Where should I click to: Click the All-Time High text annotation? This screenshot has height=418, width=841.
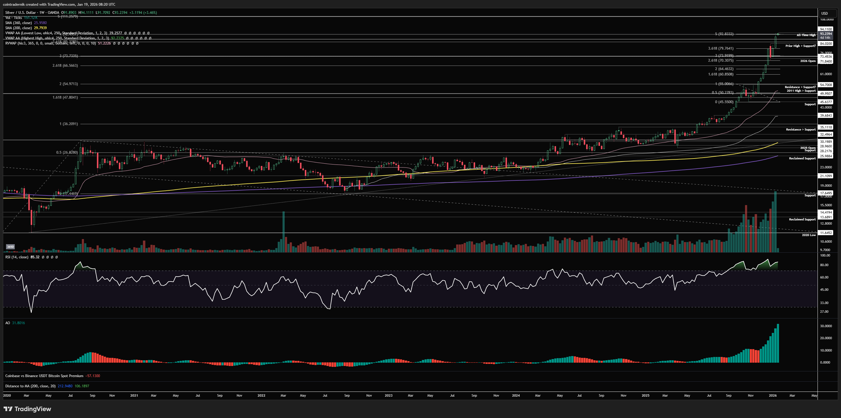[x=806, y=35]
